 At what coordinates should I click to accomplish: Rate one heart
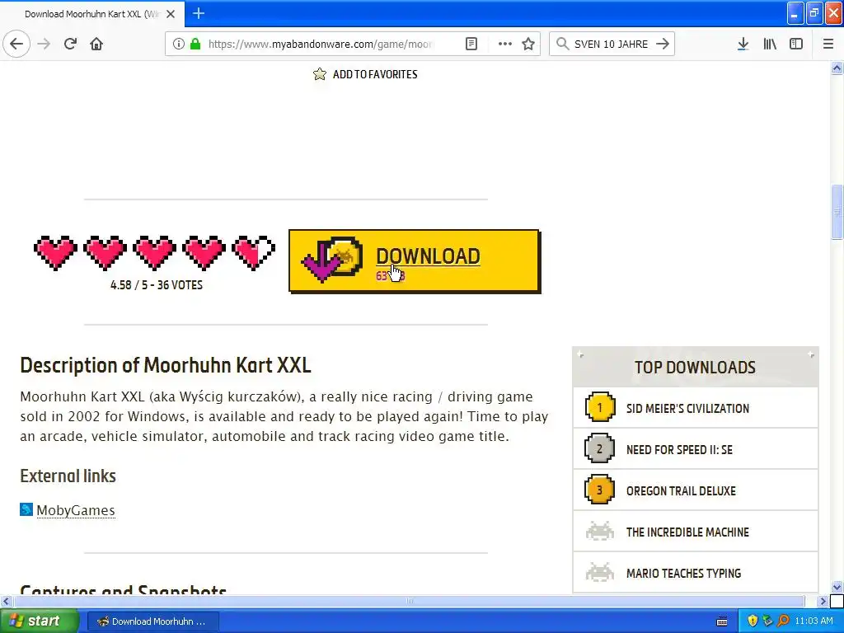click(x=55, y=252)
